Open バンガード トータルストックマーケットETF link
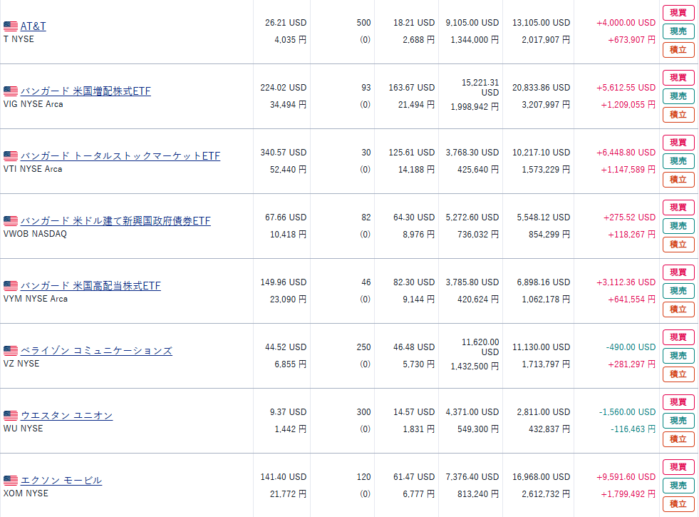This screenshot has height=517, width=699. point(120,156)
